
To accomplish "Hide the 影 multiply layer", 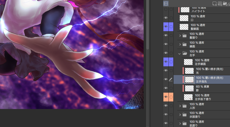I will [x=166, y=88].
